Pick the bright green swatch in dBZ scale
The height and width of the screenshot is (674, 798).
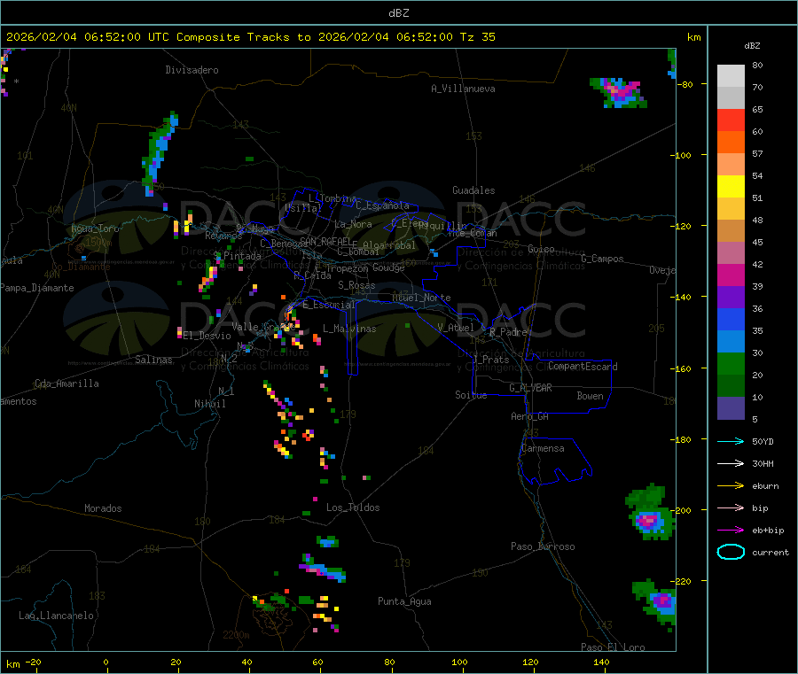731,363
